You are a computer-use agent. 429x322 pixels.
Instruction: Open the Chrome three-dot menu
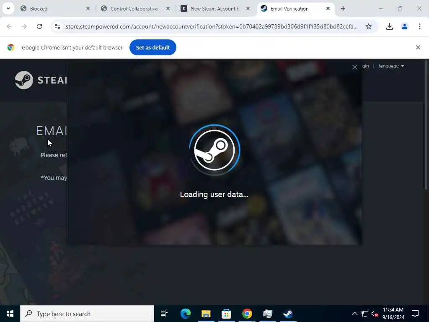(419, 26)
